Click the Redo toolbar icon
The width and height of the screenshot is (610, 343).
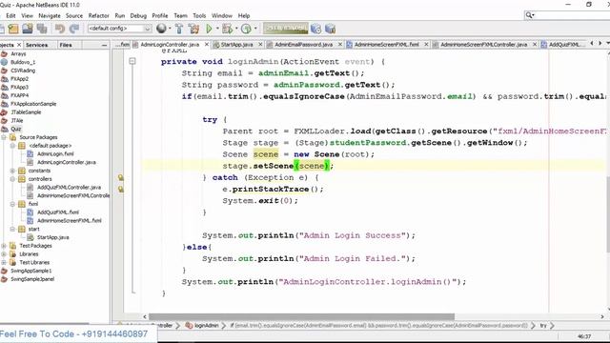74,29
